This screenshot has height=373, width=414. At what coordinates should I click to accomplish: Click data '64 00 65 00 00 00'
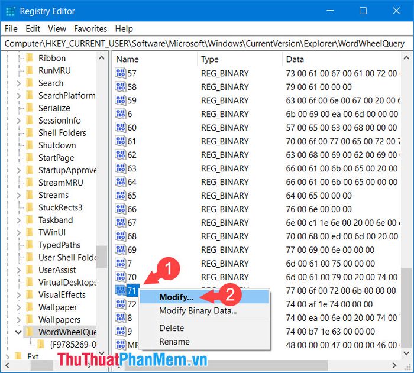tap(319, 195)
